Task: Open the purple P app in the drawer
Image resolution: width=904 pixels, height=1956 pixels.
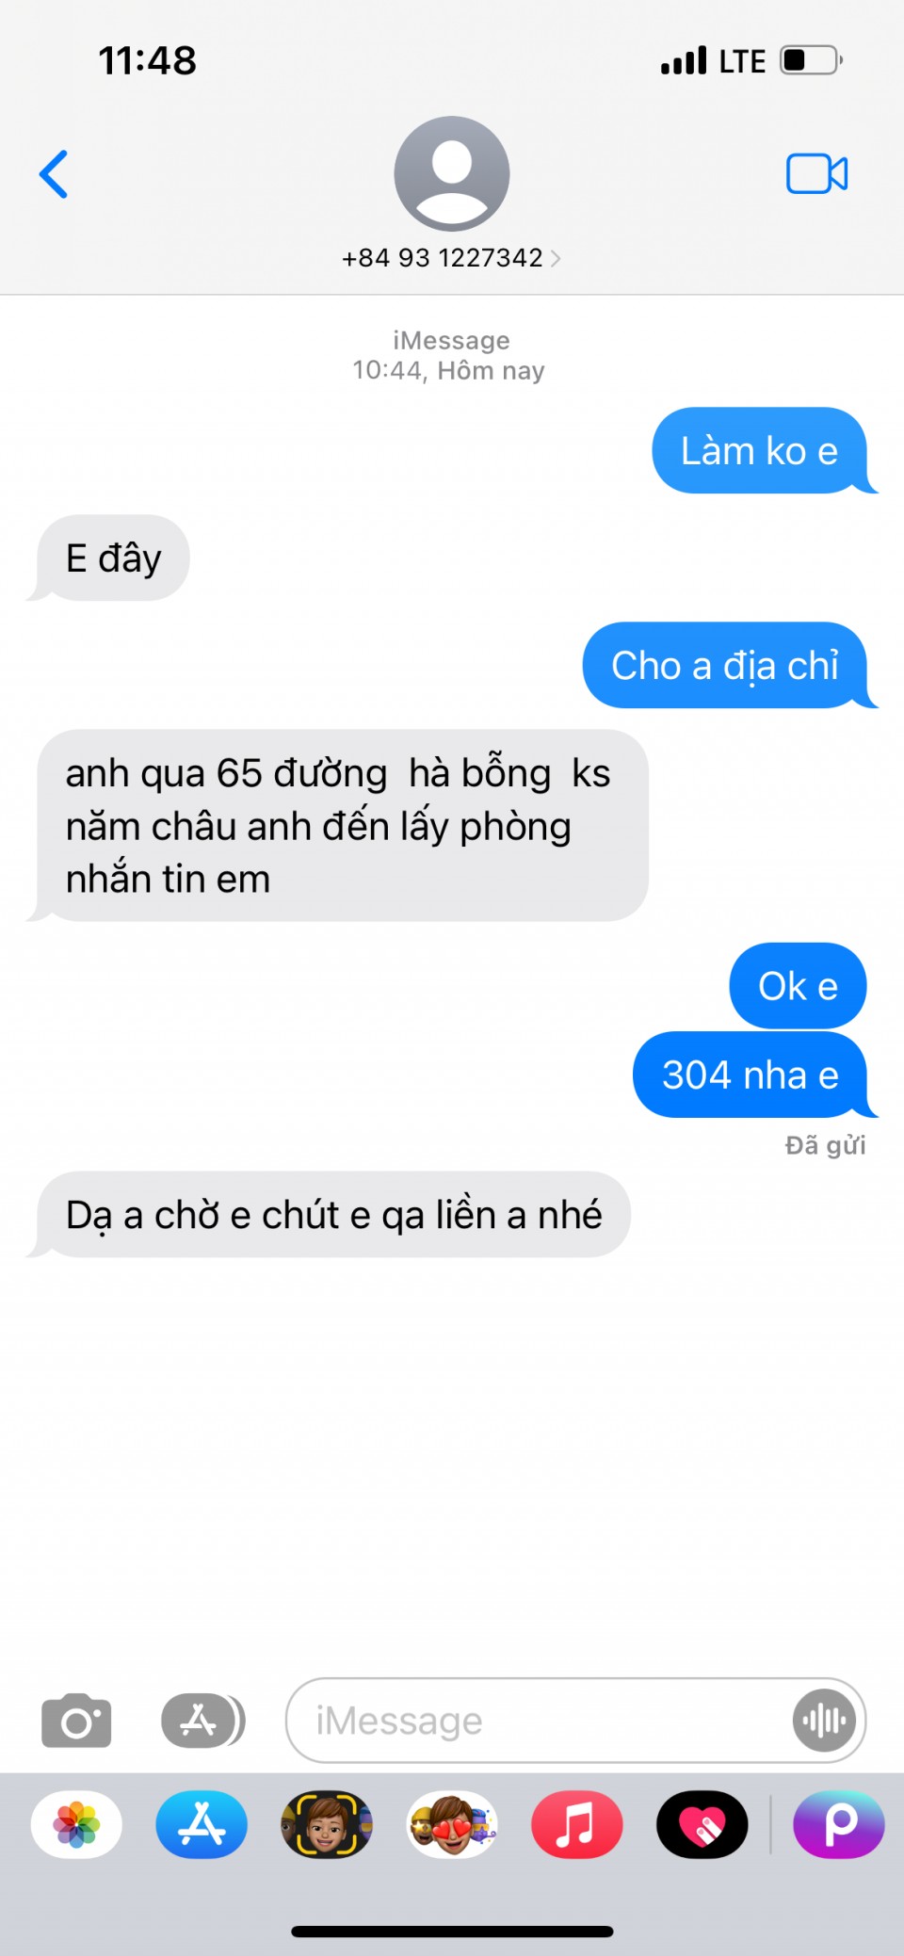Action: point(839,1824)
